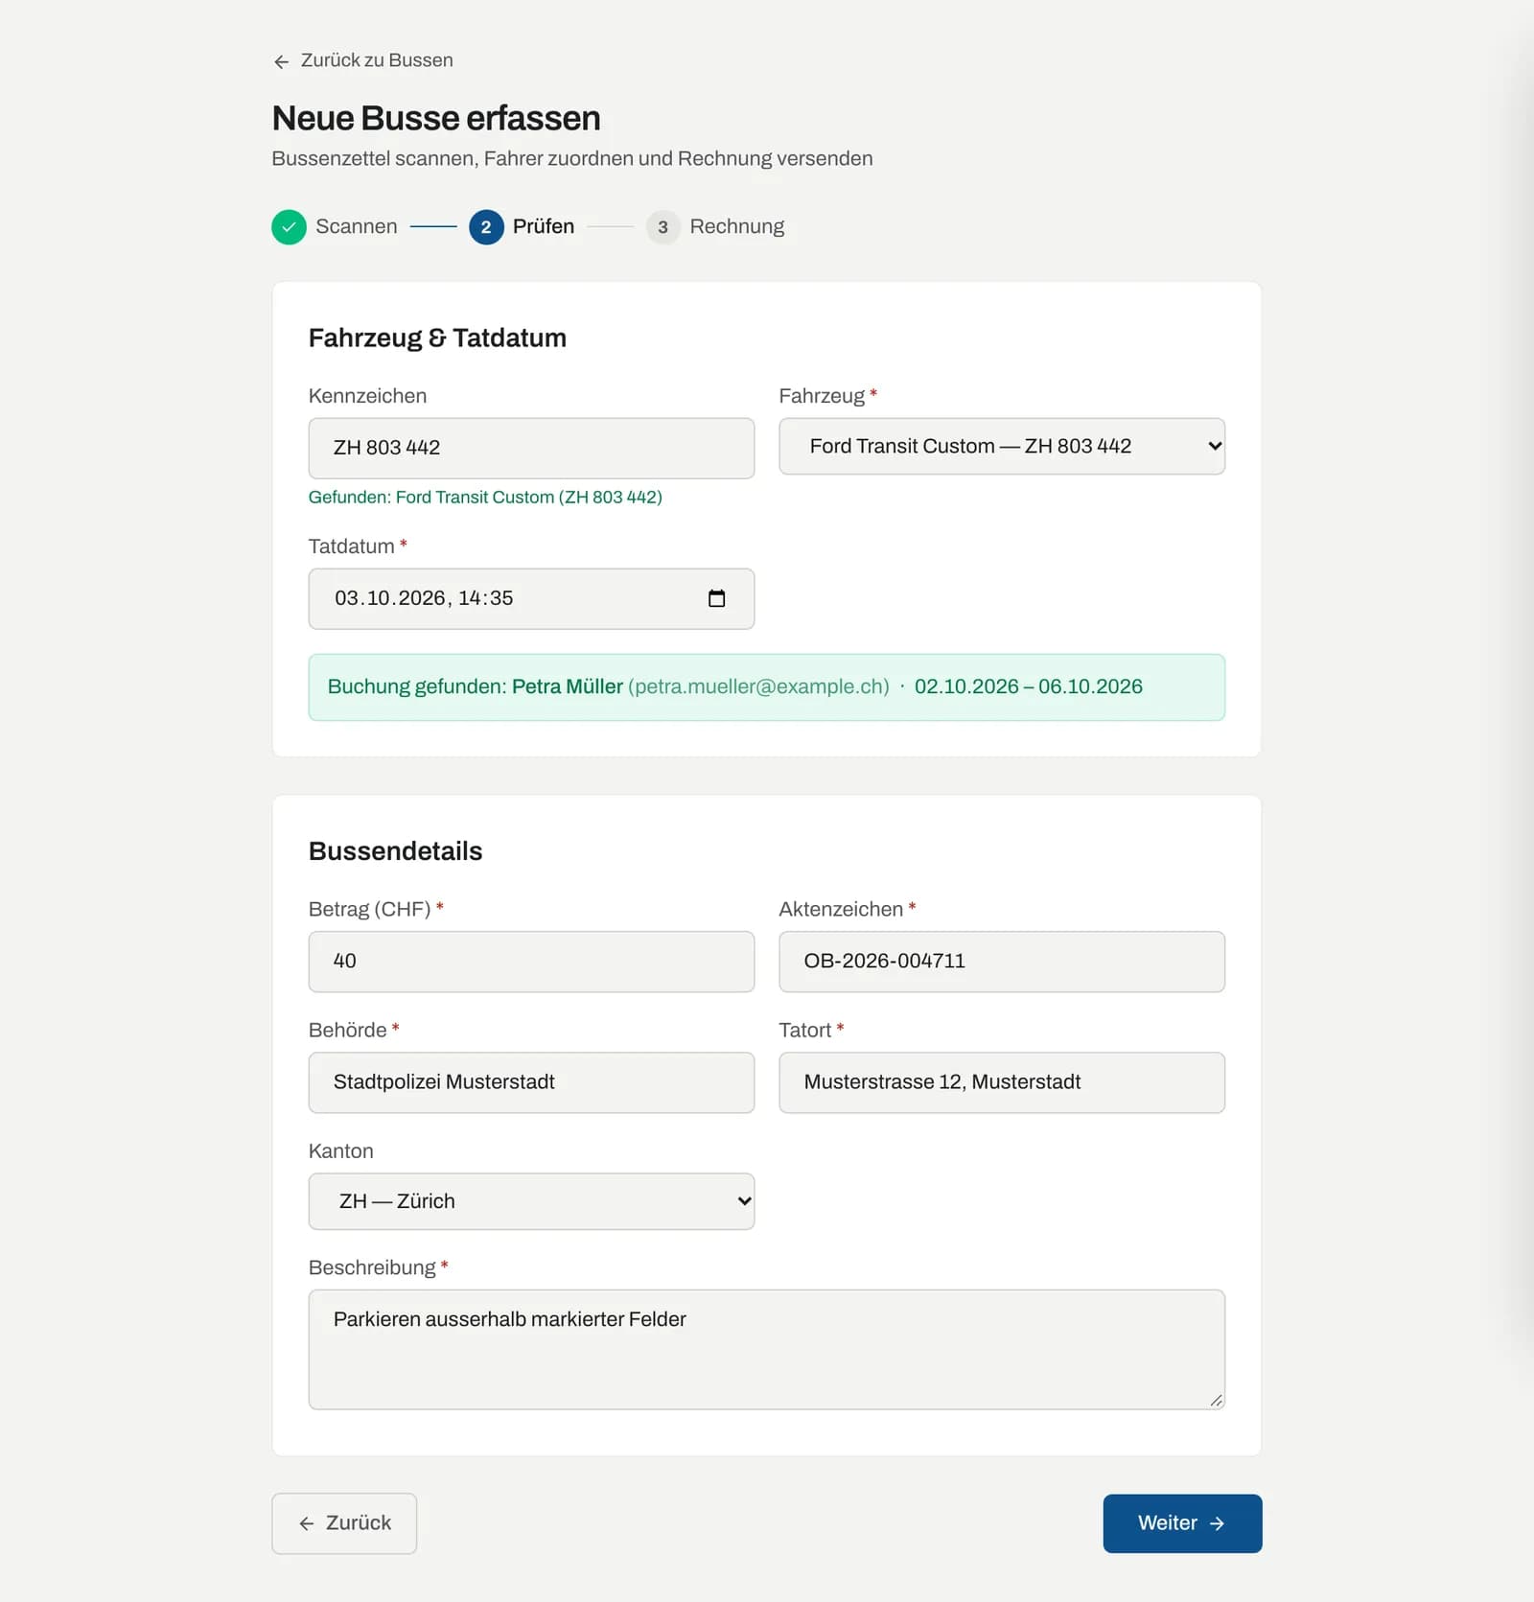The width and height of the screenshot is (1534, 1602).
Task: Click the page title Neue Busse erfassen
Action: point(436,118)
